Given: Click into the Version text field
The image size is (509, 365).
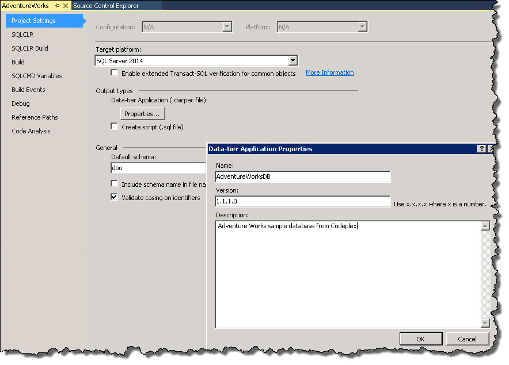Looking at the screenshot, I should point(302,202).
